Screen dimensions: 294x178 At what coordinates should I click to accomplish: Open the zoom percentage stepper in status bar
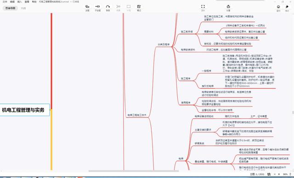(290, 174)
